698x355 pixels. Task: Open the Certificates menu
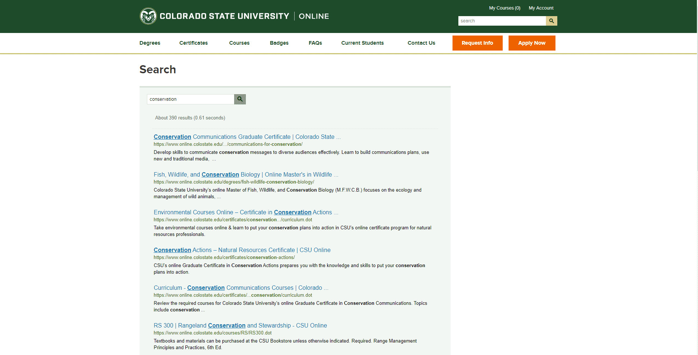[193, 43]
